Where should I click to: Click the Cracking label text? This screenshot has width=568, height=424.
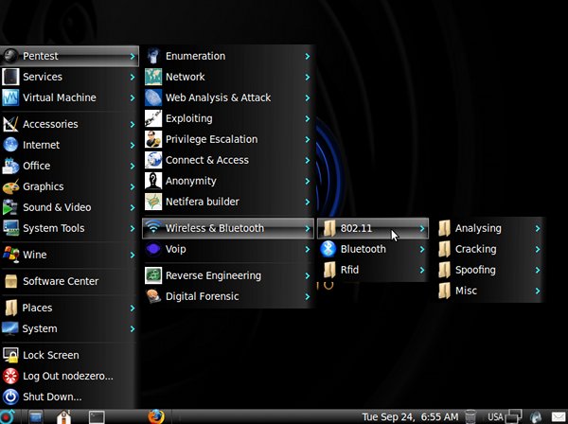(x=475, y=249)
